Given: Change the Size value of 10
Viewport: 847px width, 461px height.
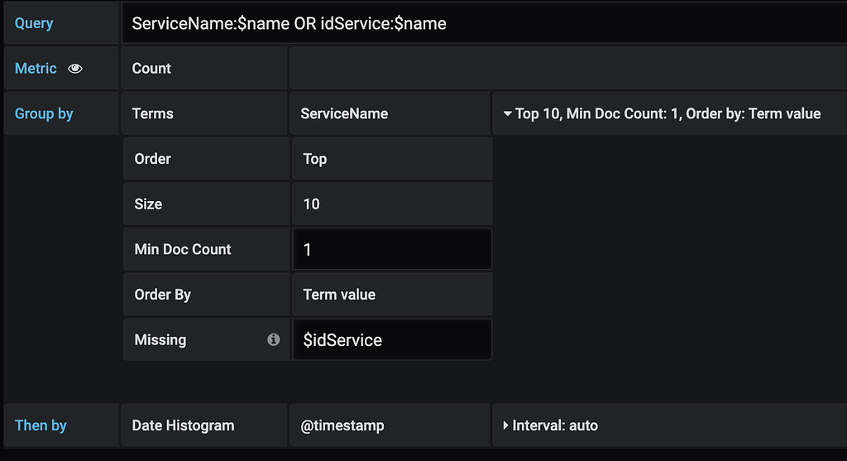Looking at the screenshot, I should [312, 204].
